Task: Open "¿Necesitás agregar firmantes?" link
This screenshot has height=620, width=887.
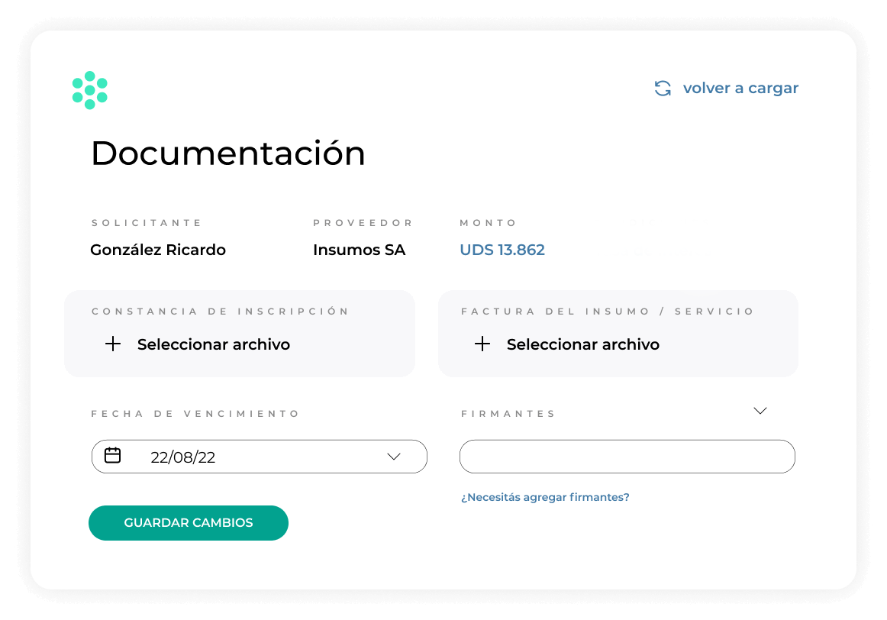Action: coord(545,497)
